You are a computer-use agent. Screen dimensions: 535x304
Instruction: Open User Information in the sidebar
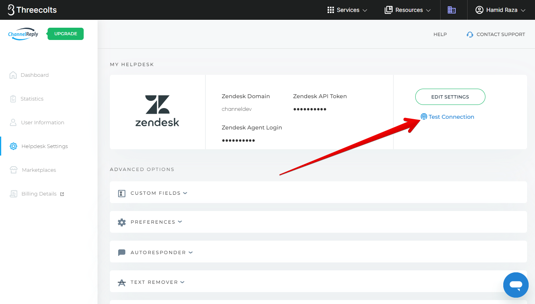(42, 122)
